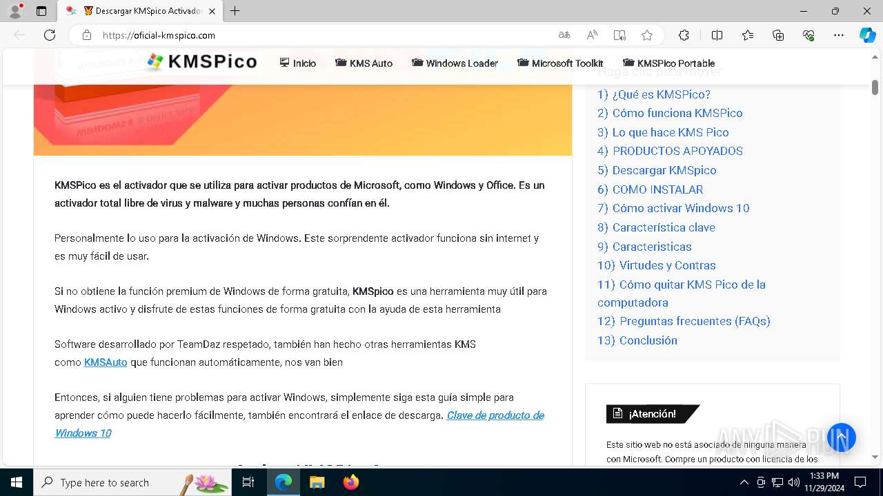Open the volume tray icon
Image resolution: width=883 pixels, height=496 pixels.
(x=794, y=482)
